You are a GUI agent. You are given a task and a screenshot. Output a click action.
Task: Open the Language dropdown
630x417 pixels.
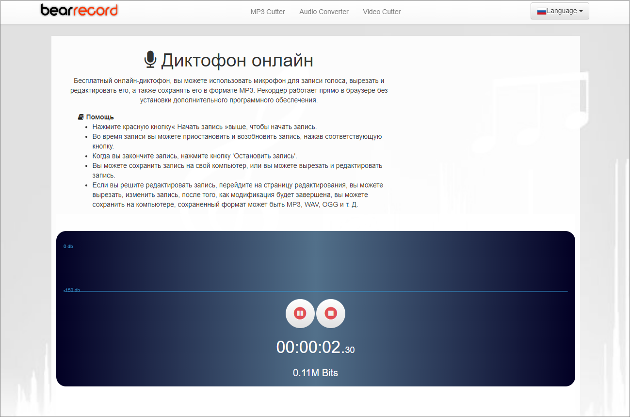(560, 11)
